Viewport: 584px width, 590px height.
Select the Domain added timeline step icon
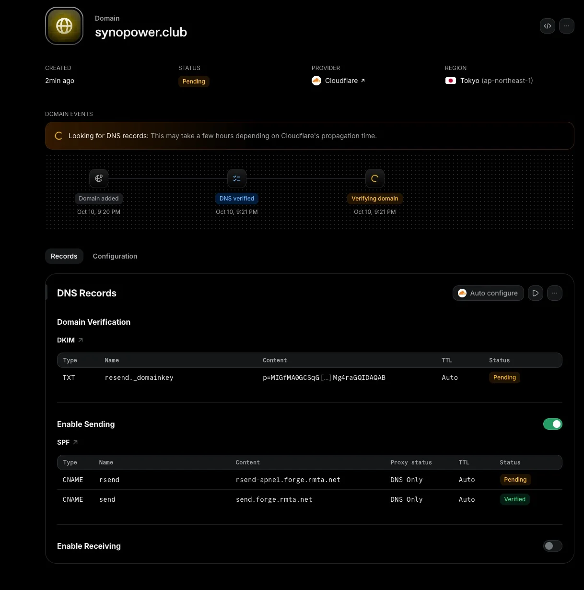tap(99, 178)
